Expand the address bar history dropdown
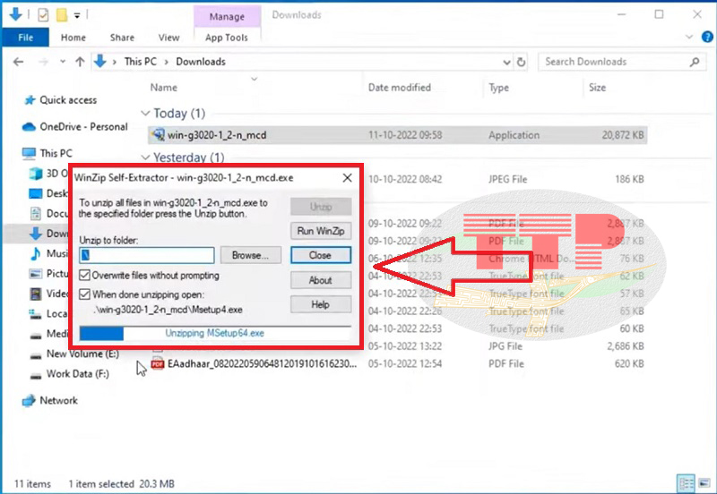This screenshot has width=717, height=494. click(506, 62)
